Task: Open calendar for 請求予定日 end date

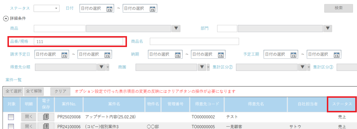Action: pos(107,54)
